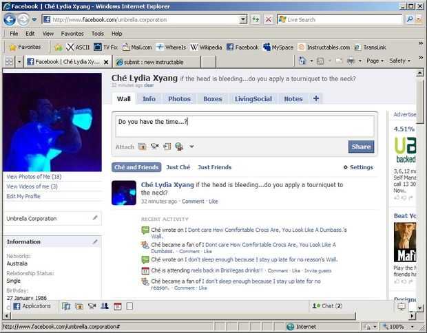Image resolution: width=427 pixels, height=333 pixels.
Task: Open the Instructables.com bookmark
Action: 324,47
